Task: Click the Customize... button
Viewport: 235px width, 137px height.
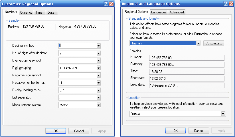Action: click(214, 43)
